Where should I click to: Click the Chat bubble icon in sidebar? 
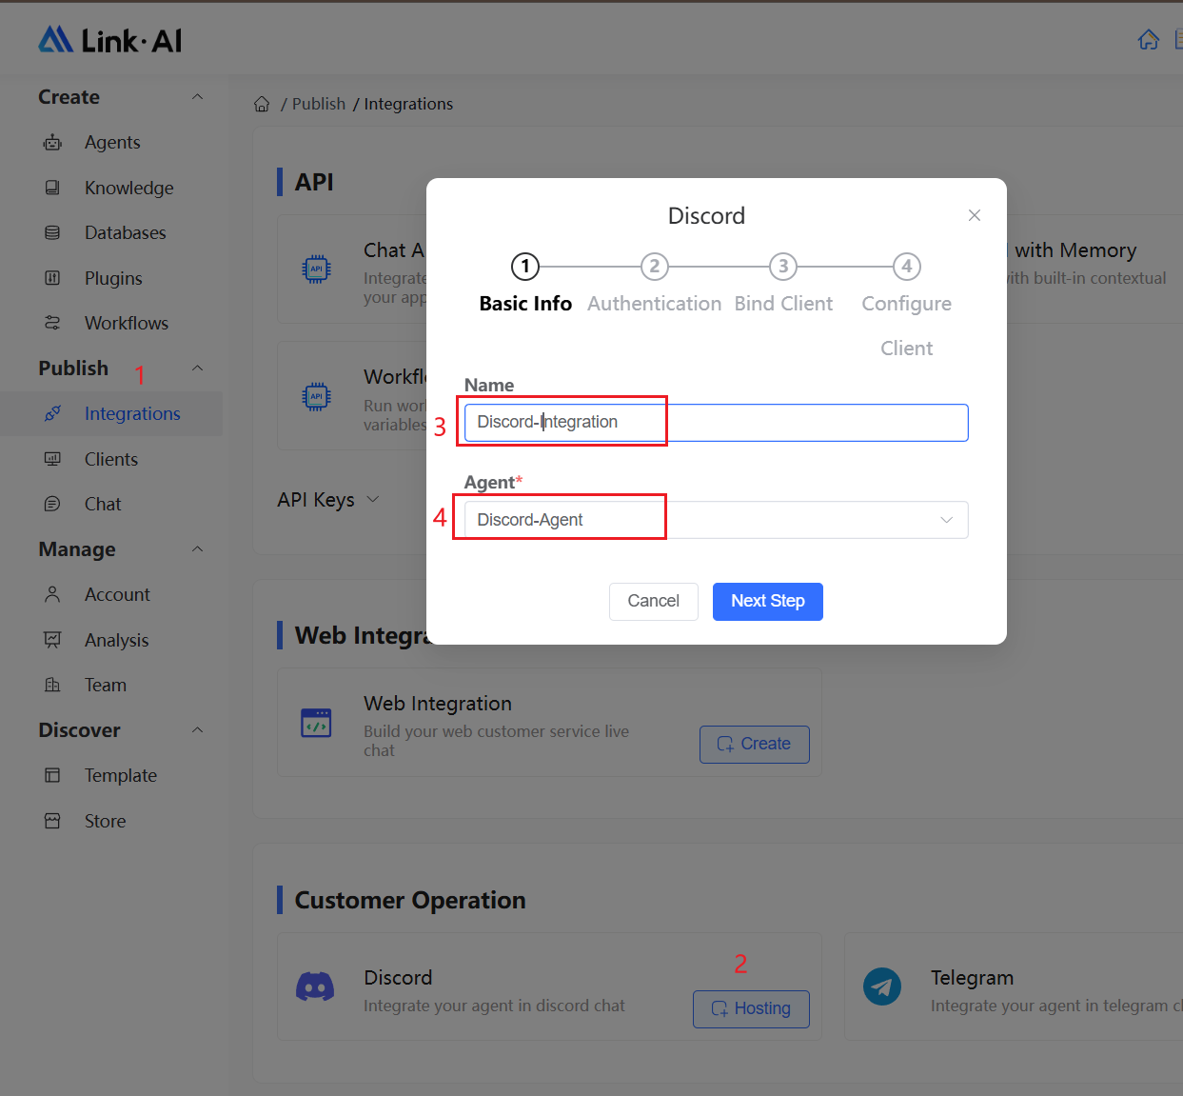click(52, 504)
